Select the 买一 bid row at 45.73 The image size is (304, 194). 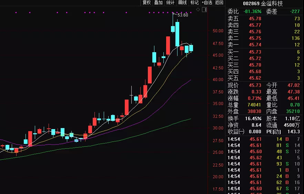pos(264,52)
